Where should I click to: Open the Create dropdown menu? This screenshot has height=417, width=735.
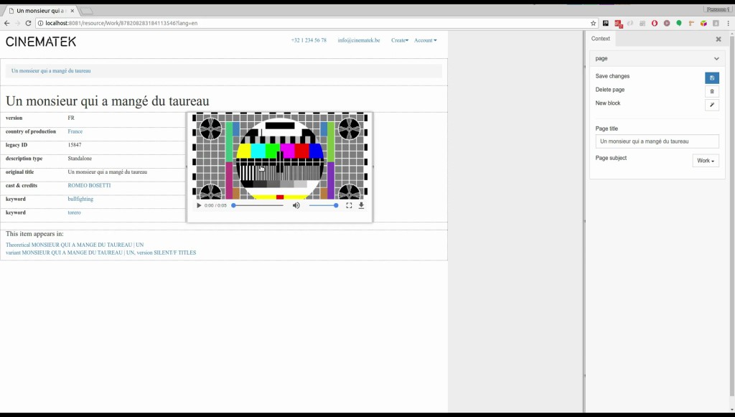[400, 40]
